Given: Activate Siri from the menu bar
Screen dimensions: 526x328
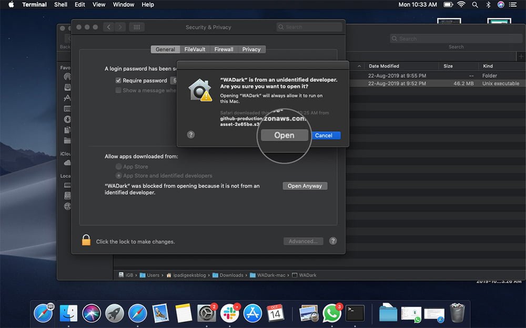Looking at the screenshot, I should point(501,5).
